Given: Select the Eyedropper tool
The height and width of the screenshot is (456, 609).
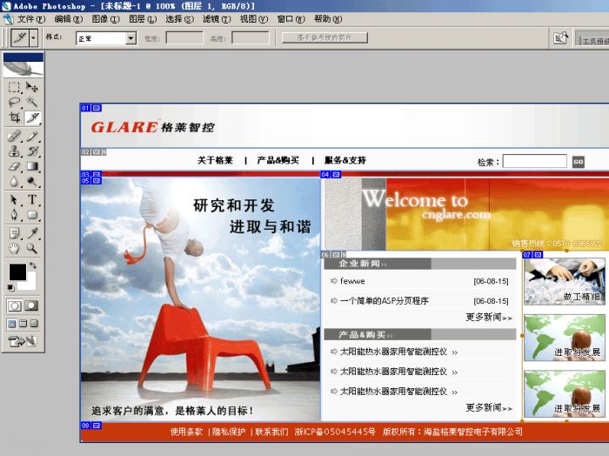Looking at the screenshot, I should click(32, 233).
